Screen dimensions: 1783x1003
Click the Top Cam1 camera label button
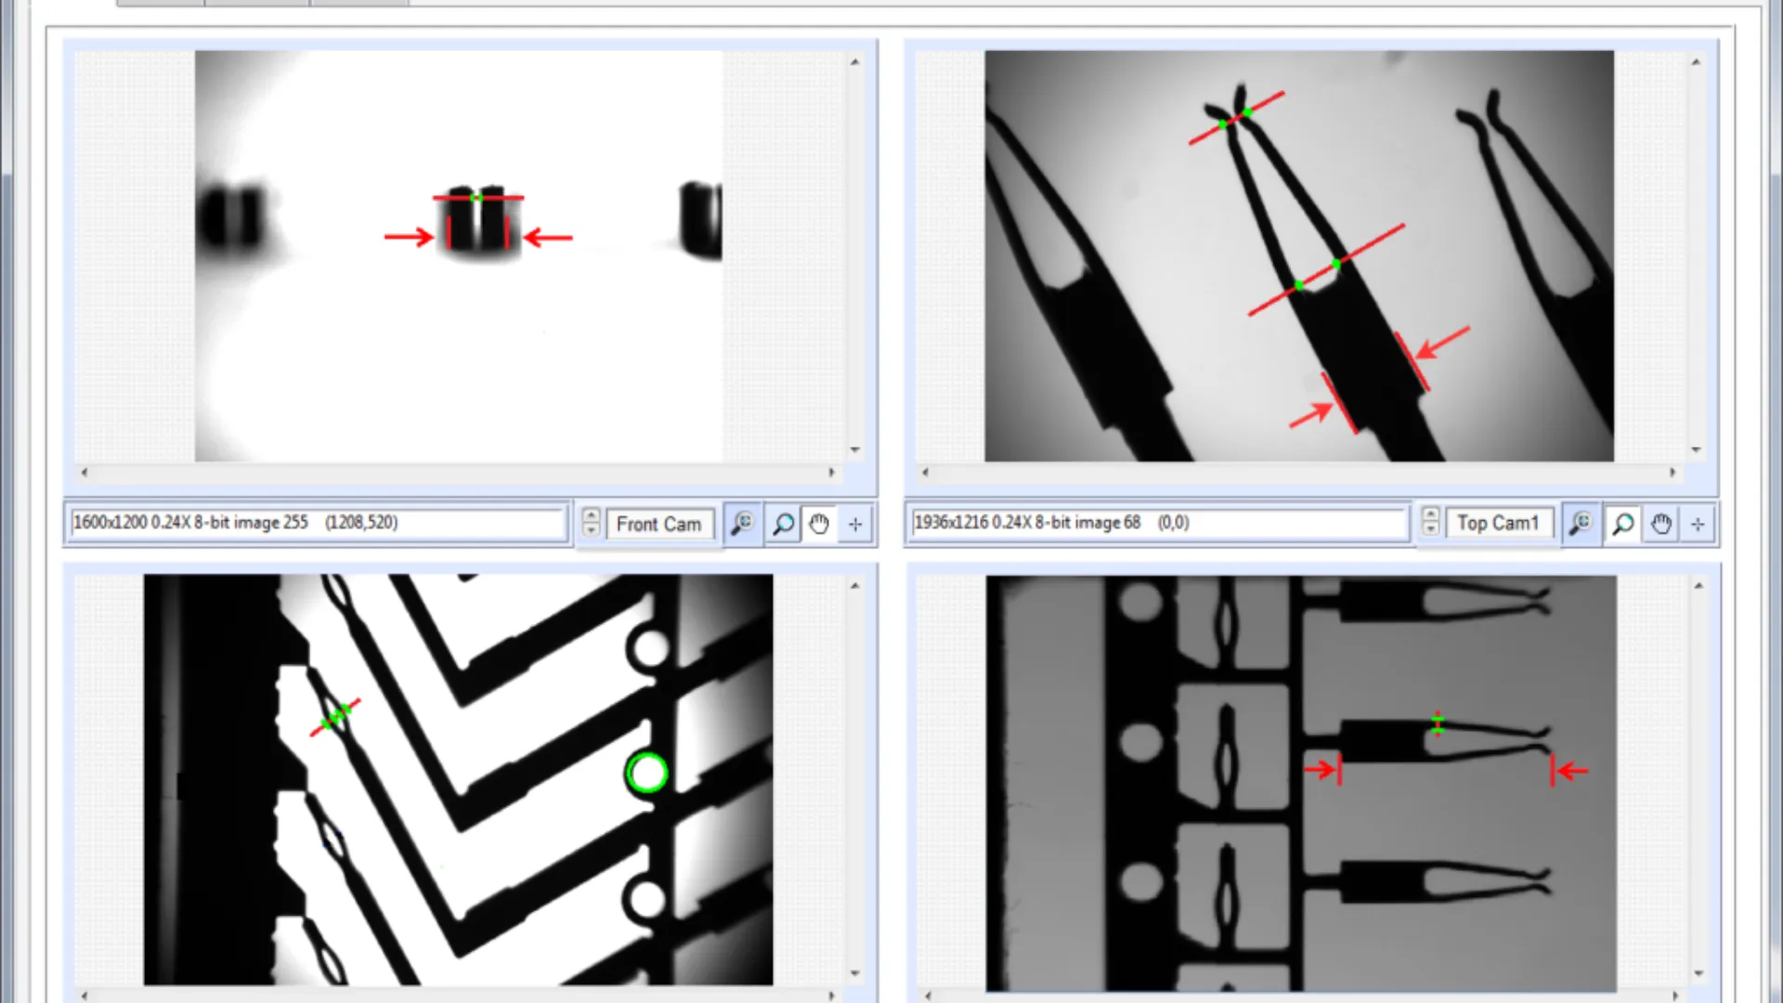[1498, 523]
